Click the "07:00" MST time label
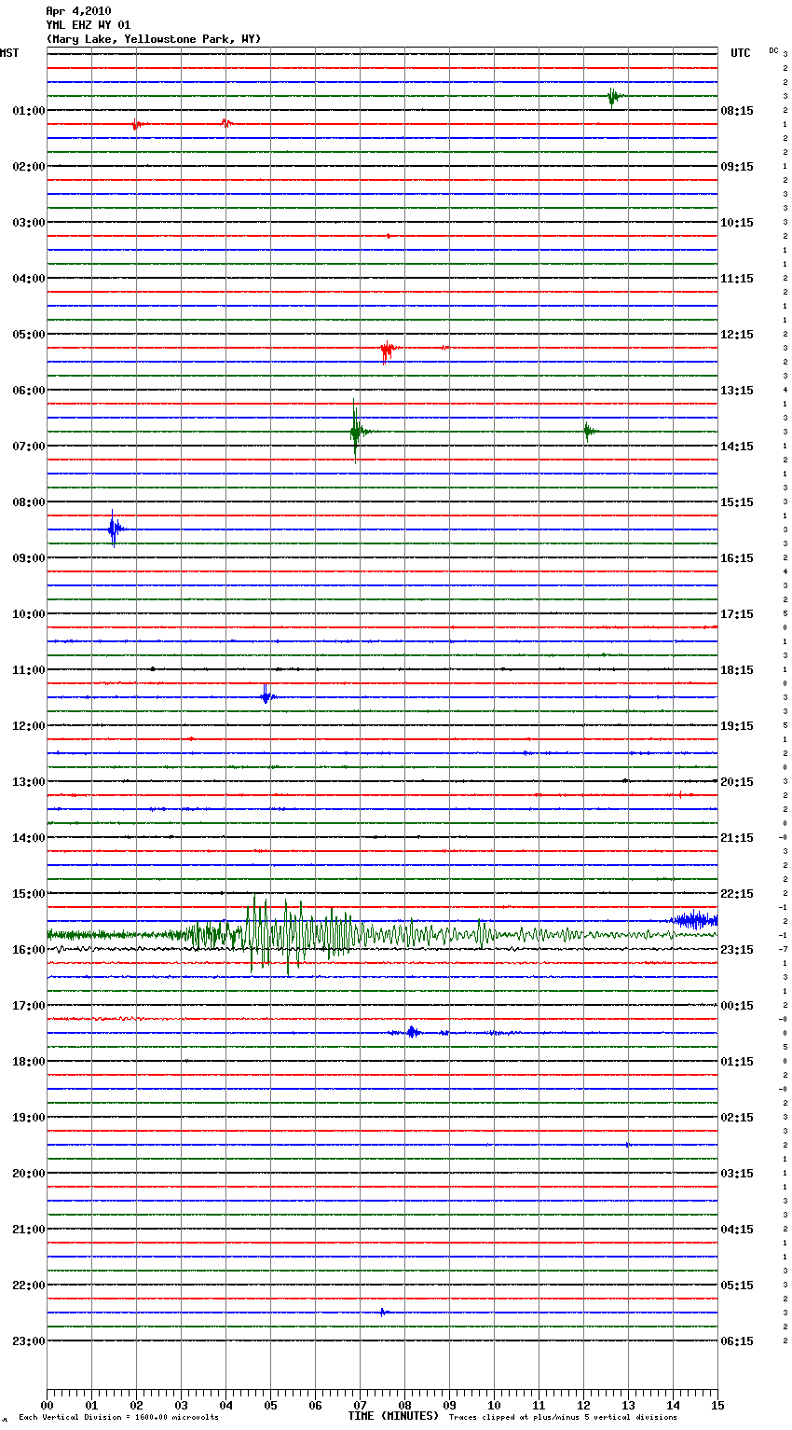This screenshot has height=1430, width=792. 29,447
